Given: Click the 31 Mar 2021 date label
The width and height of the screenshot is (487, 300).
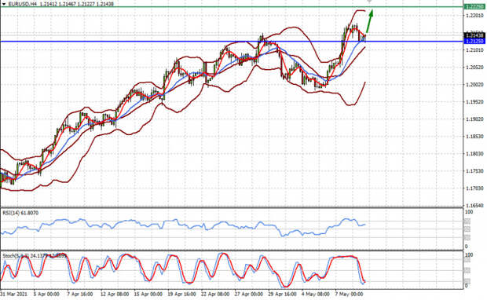Looking at the screenshot, I should 14,294.
